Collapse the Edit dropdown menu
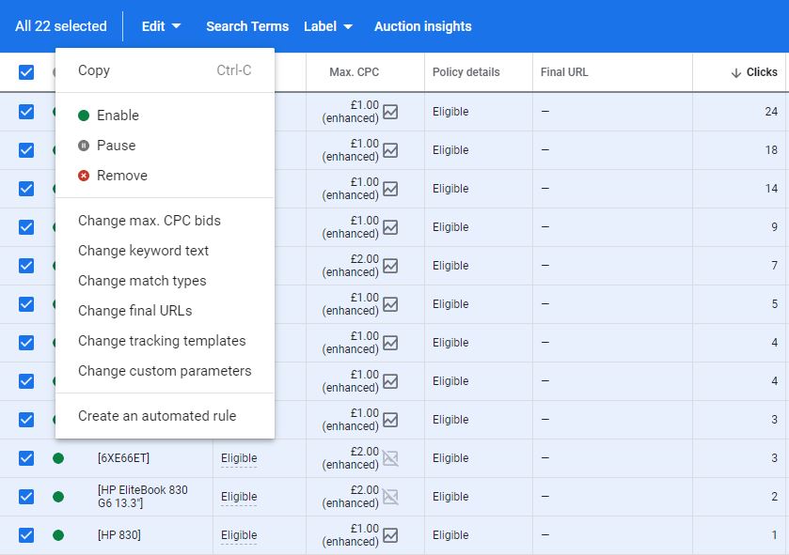789x555 pixels. point(161,26)
